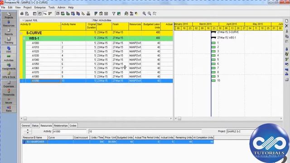Open WPs & Docs in the sidebar
The height and width of the screenshot is (163, 290).
click(9, 75)
